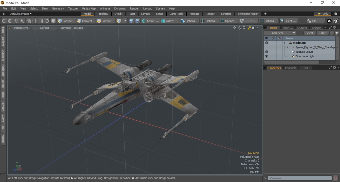This screenshot has height=182, width=340.
Task: Click the cross-shaped unwrapped box icon
Action: (x=34, y=21)
